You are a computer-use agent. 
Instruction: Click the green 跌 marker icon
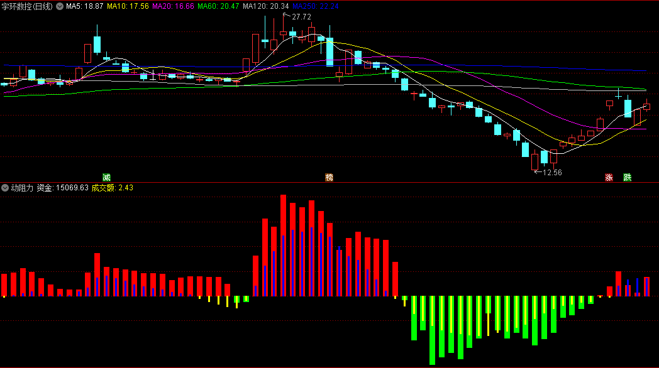(x=628, y=178)
